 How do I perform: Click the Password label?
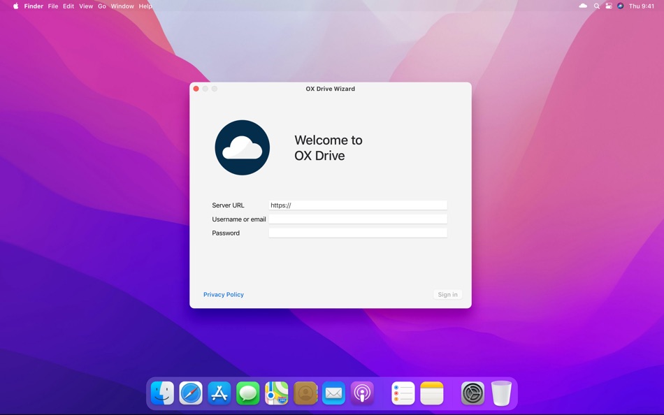[226, 233]
